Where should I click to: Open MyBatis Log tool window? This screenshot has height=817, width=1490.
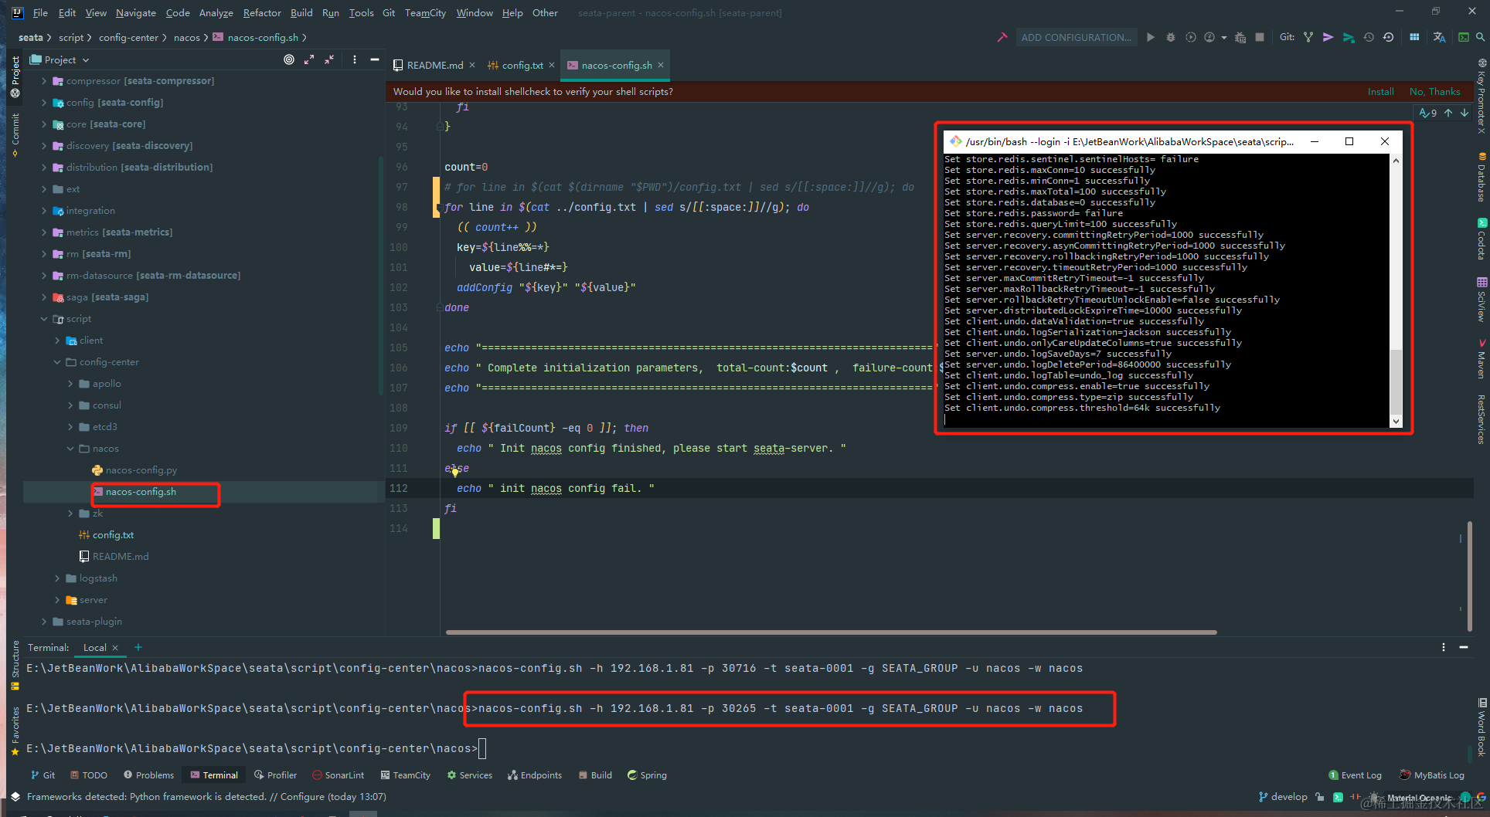tap(1432, 775)
